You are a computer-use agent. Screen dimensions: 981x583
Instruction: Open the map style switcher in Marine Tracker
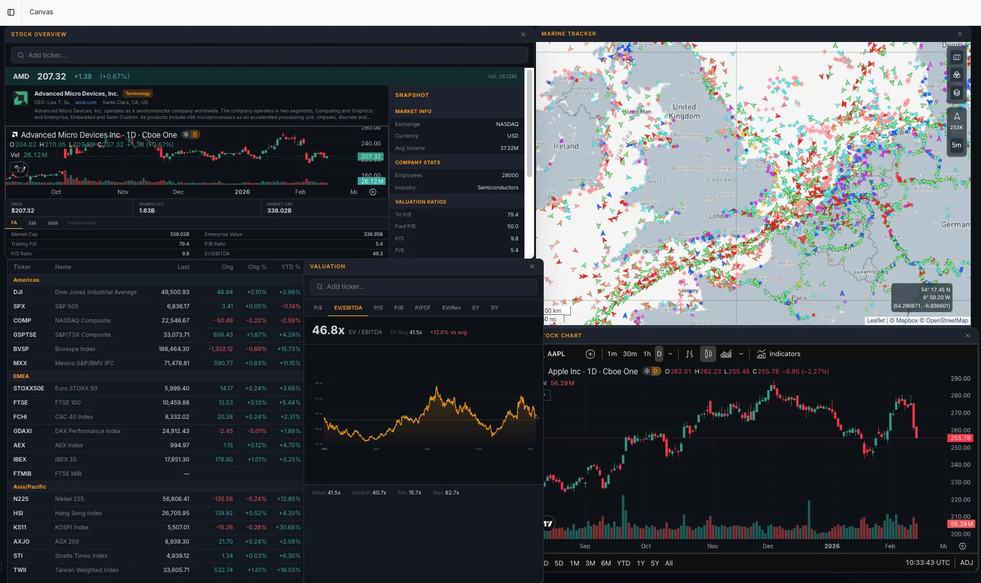click(956, 57)
